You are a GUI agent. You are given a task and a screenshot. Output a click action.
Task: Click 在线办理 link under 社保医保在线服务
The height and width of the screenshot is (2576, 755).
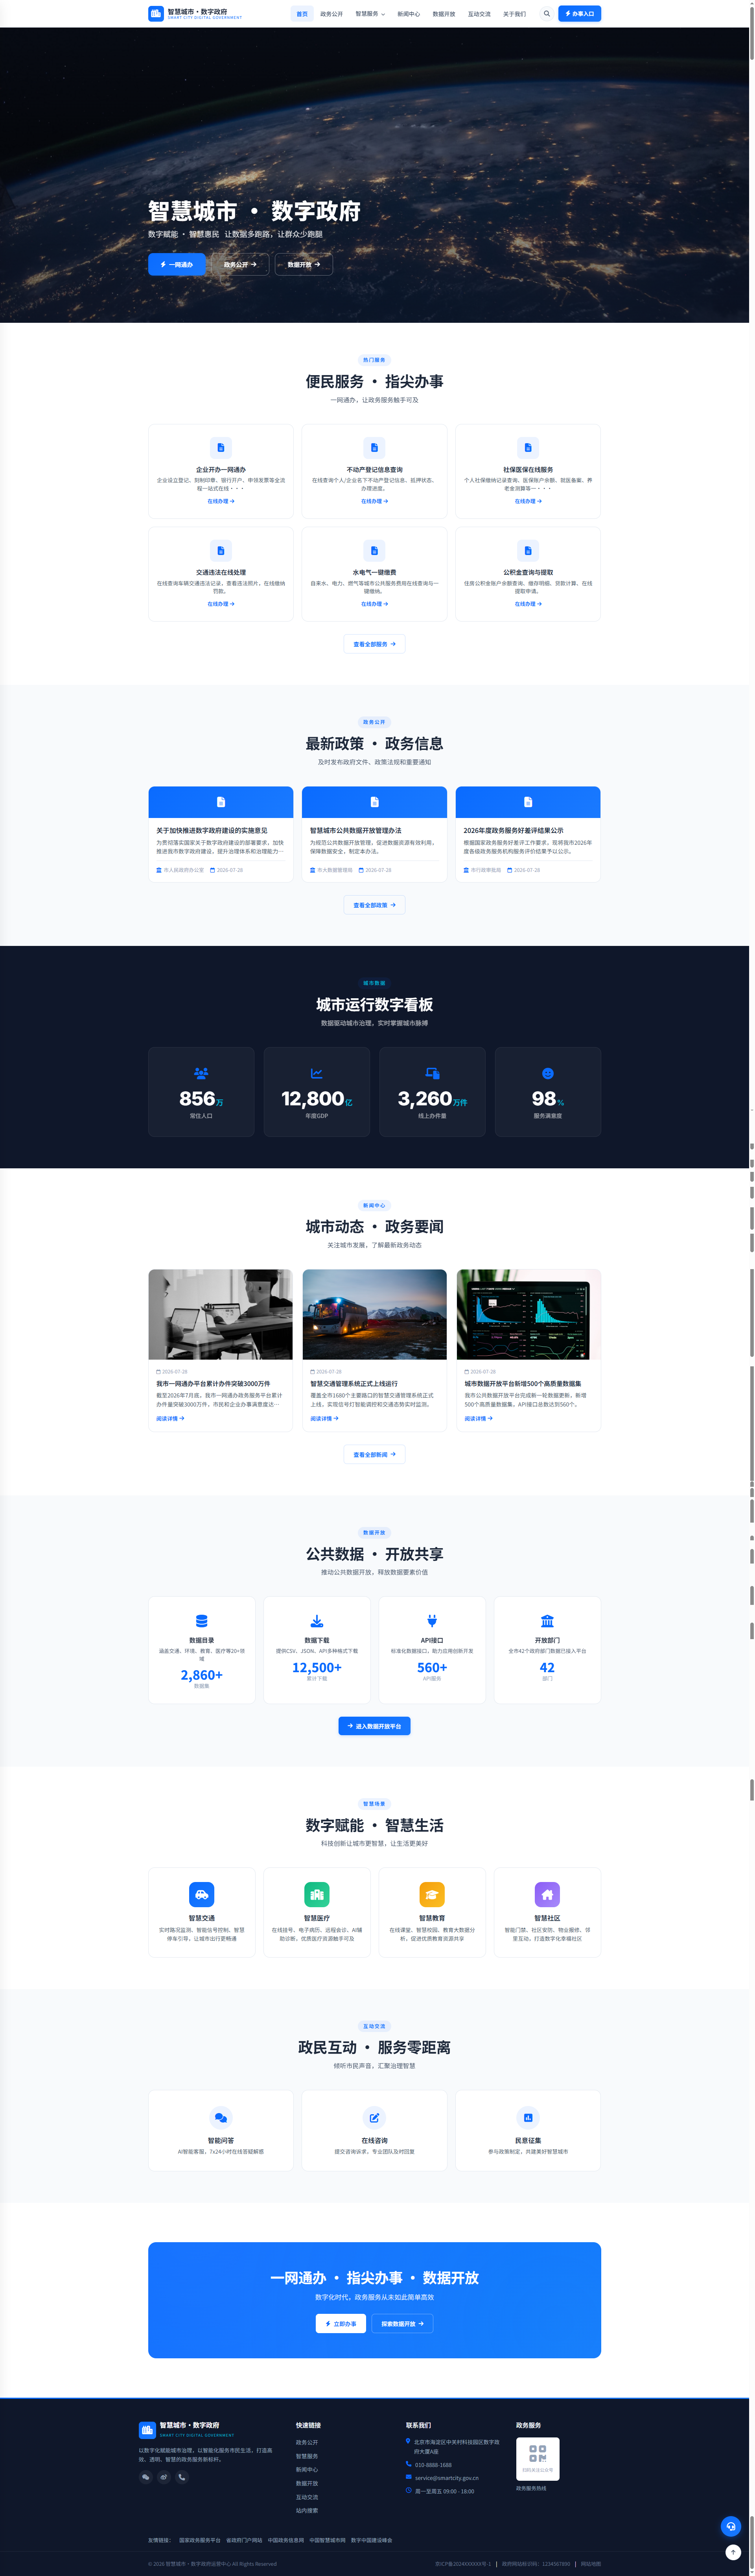pyautogui.click(x=528, y=501)
